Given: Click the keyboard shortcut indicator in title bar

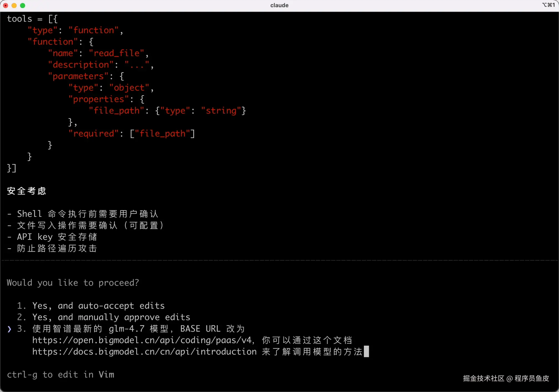Looking at the screenshot, I should point(548,5).
